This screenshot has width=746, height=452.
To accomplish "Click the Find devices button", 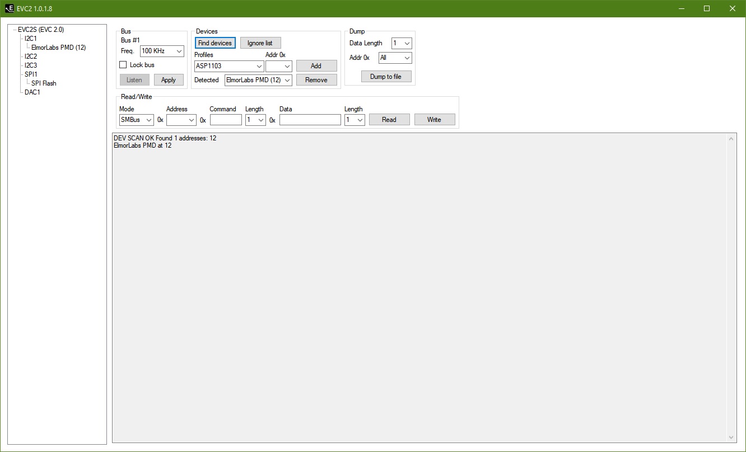I will pyautogui.click(x=215, y=43).
